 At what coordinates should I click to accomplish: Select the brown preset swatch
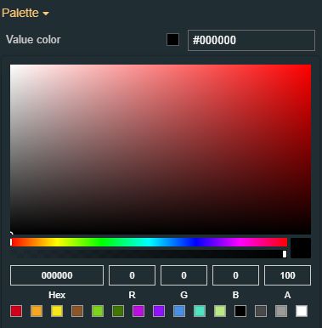[x=77, y=311]
